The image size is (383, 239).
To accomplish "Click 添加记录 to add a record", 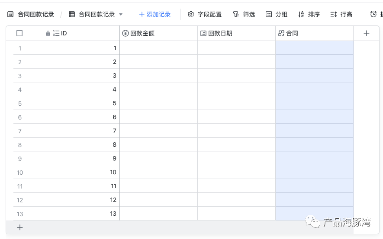I will pos(155,14).
